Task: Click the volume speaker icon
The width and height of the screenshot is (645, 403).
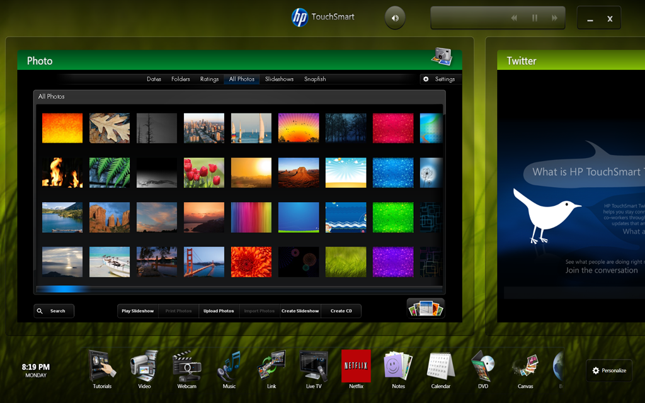Action: tap(395, 18)
